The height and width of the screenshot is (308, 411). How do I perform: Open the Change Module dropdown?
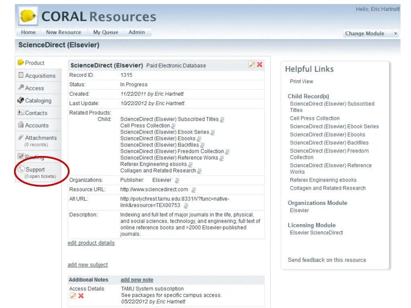pos(371,33)
